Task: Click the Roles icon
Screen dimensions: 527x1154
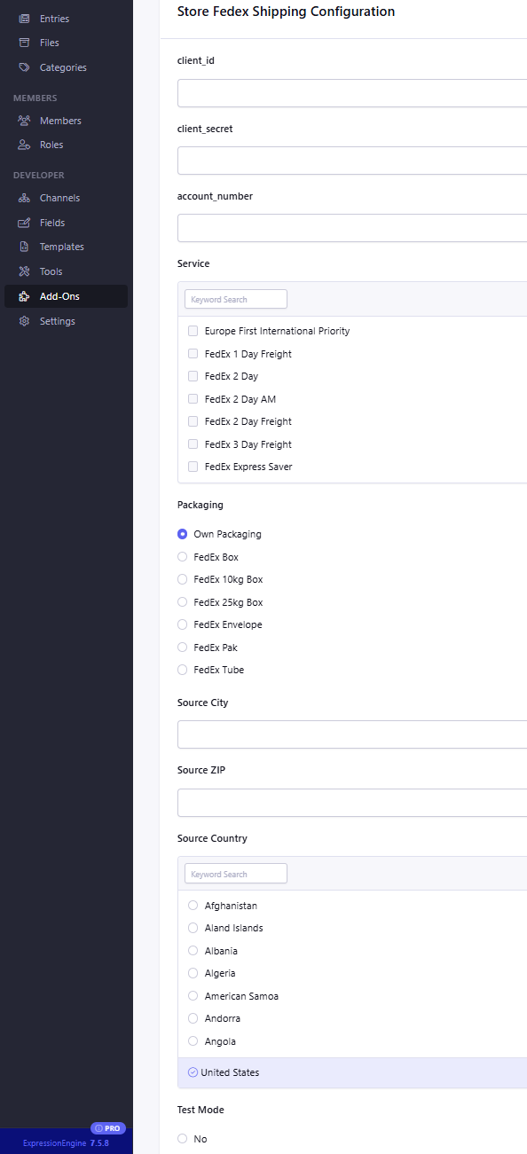Action: (x=24, y=145)
